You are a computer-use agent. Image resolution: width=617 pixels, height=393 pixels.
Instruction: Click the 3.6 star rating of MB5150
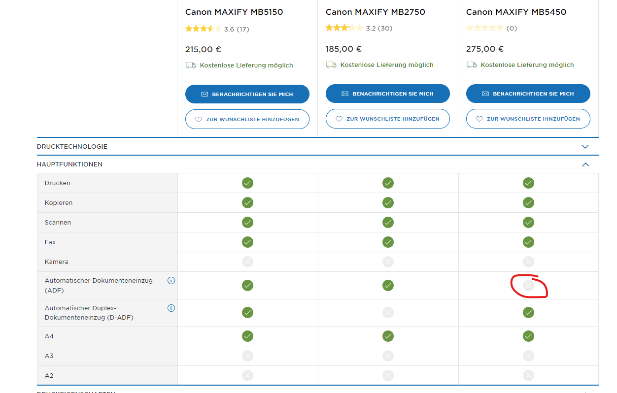click(x=203, y=29)
